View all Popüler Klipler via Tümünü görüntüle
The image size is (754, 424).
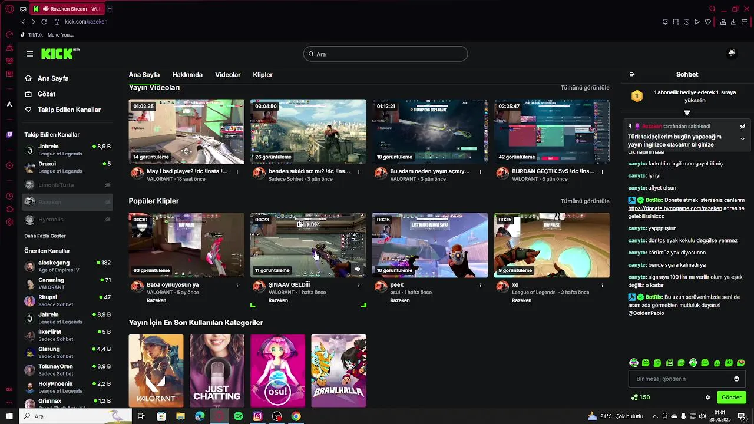pos(585,201)
